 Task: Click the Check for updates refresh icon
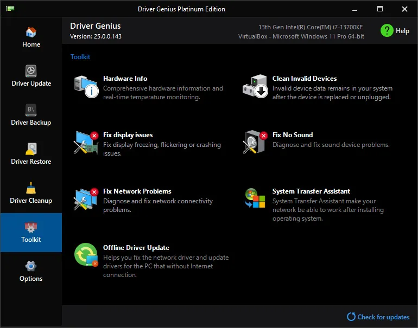pos(351,317)
